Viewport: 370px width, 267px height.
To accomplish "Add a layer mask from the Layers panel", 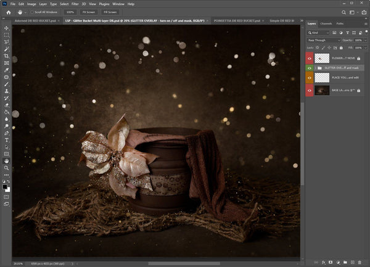I will 331,262.
